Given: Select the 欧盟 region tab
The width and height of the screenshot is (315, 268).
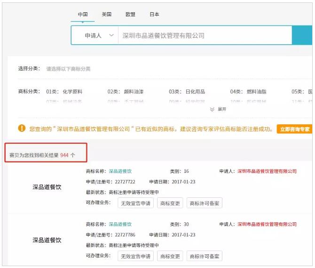Looking at the screenshot, I should coord(130,15).
